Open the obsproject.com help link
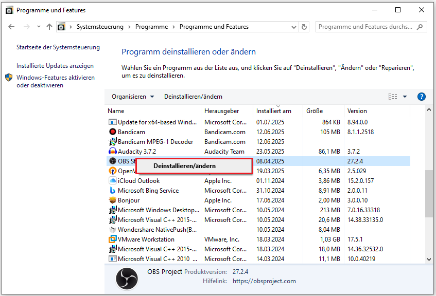Screen dimensions: 436x296 click(x=264, y=281)
